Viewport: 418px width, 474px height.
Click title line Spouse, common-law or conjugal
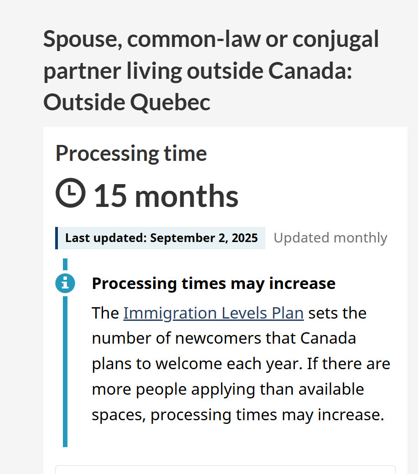click(x=211, y=40)
